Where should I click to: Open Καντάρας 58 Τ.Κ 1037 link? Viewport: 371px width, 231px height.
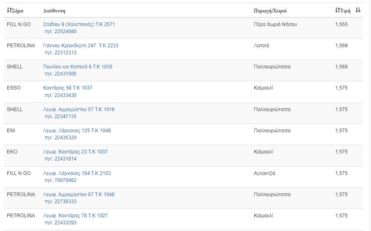[67, 88]
